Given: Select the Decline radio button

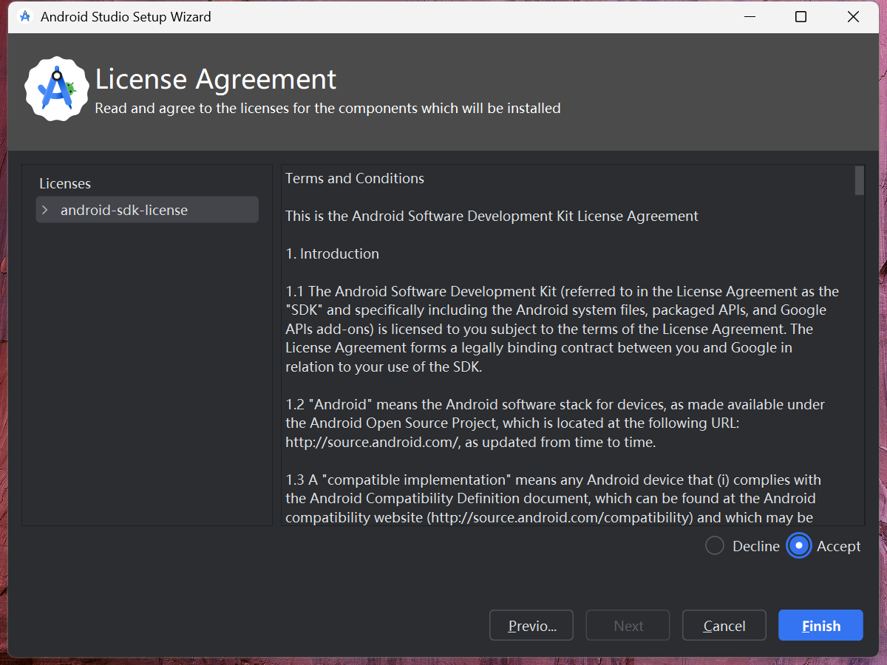Looking at the screenshot, I should coord(714,546).
